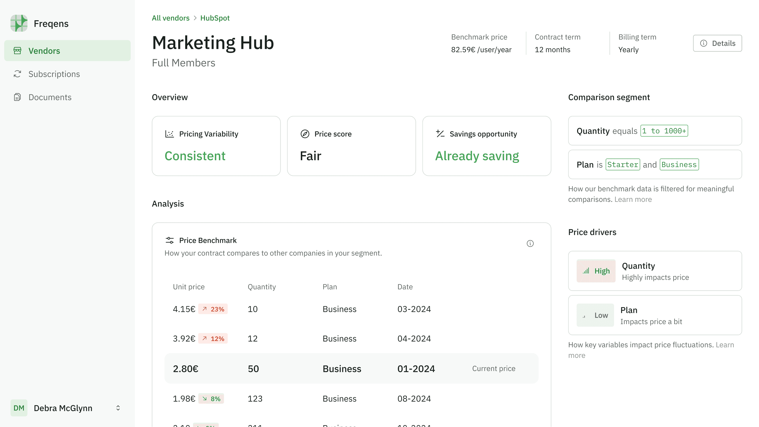Image resolution: width=759 pixels, height=427 pixels.
Task: Click the DM user avatar
Action: click(19, 408)
